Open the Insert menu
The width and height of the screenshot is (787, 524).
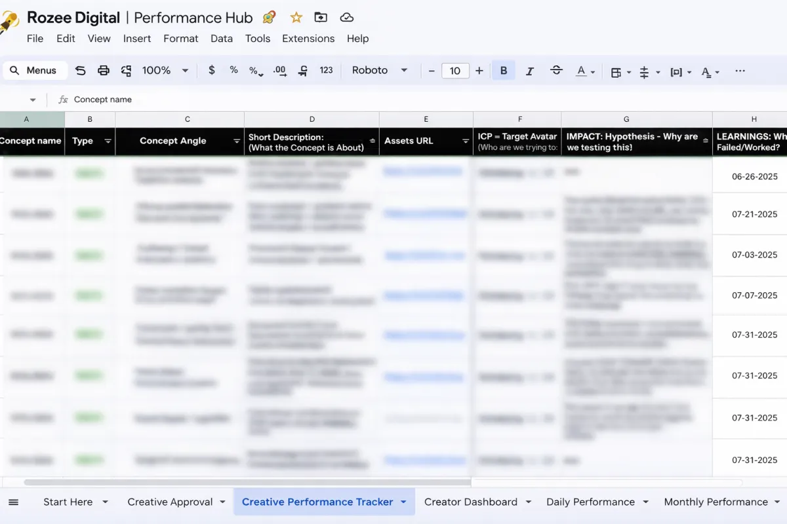tap(137, 39)
